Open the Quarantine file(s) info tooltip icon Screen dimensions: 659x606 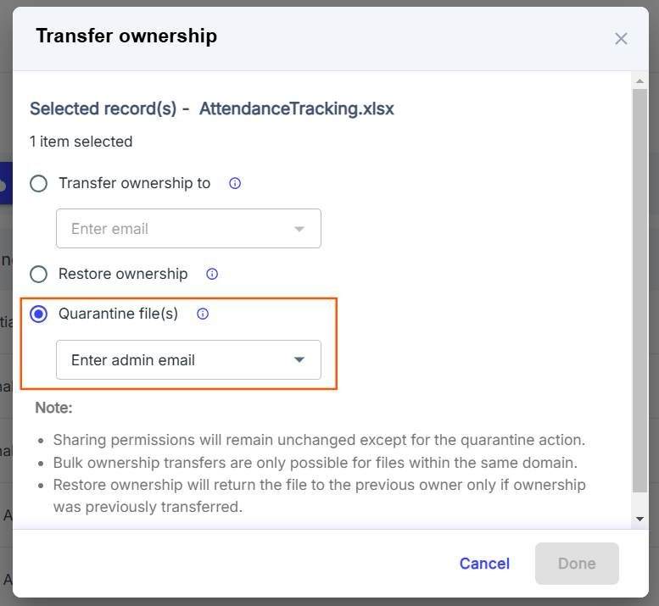pos(203,314)
